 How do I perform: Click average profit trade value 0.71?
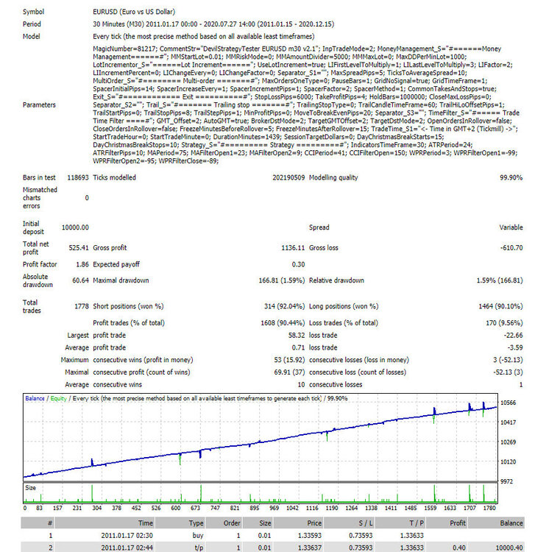298,347
